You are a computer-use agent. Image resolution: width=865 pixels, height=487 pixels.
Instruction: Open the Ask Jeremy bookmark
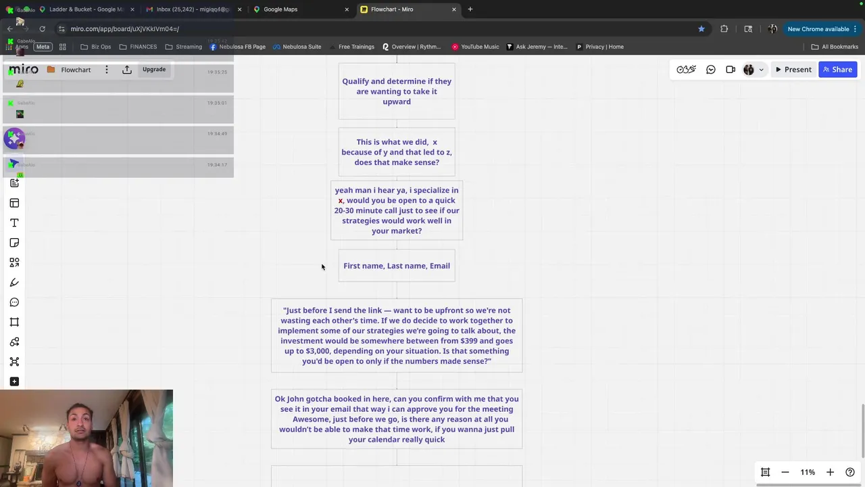537,47
